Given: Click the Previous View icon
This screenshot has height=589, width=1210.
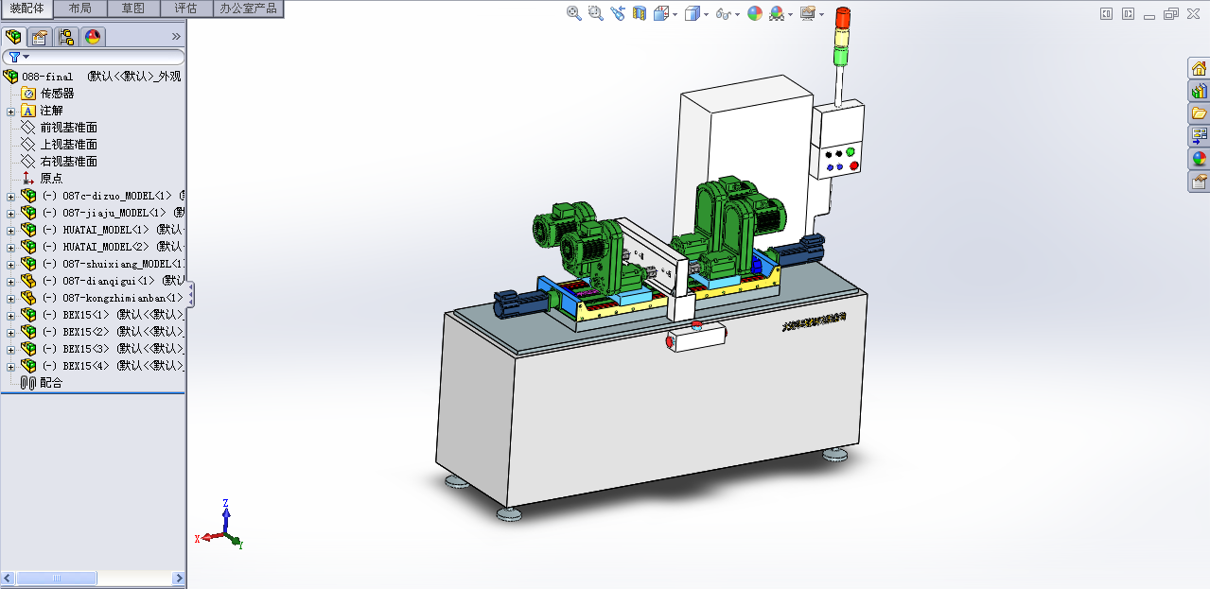Looking at the screenshot, I should click(x=617, y=13).
